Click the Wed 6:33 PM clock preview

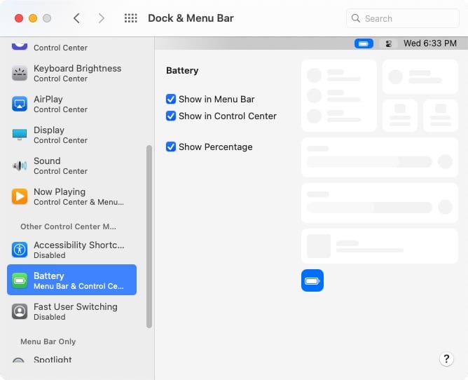[430, 43]
